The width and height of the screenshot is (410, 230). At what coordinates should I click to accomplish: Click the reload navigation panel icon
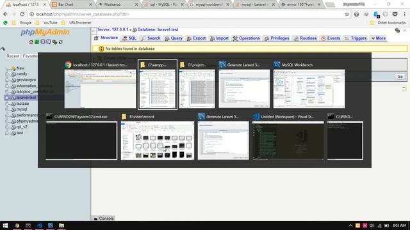tap(61, 42)
